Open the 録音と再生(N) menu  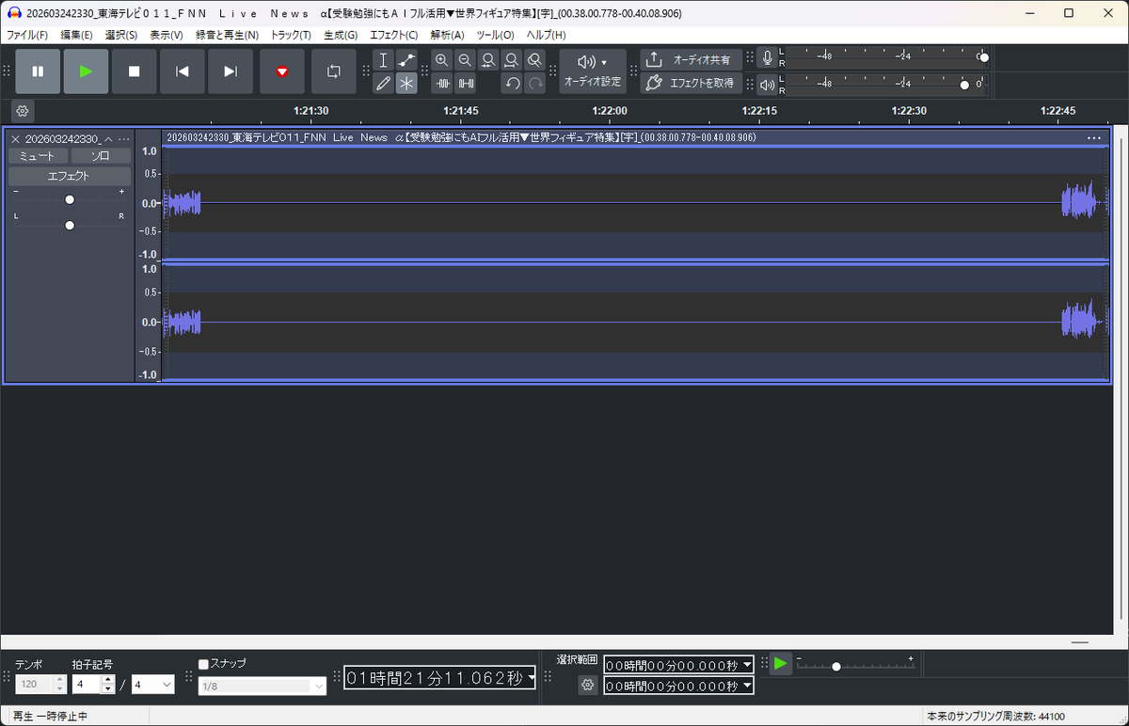227,35
